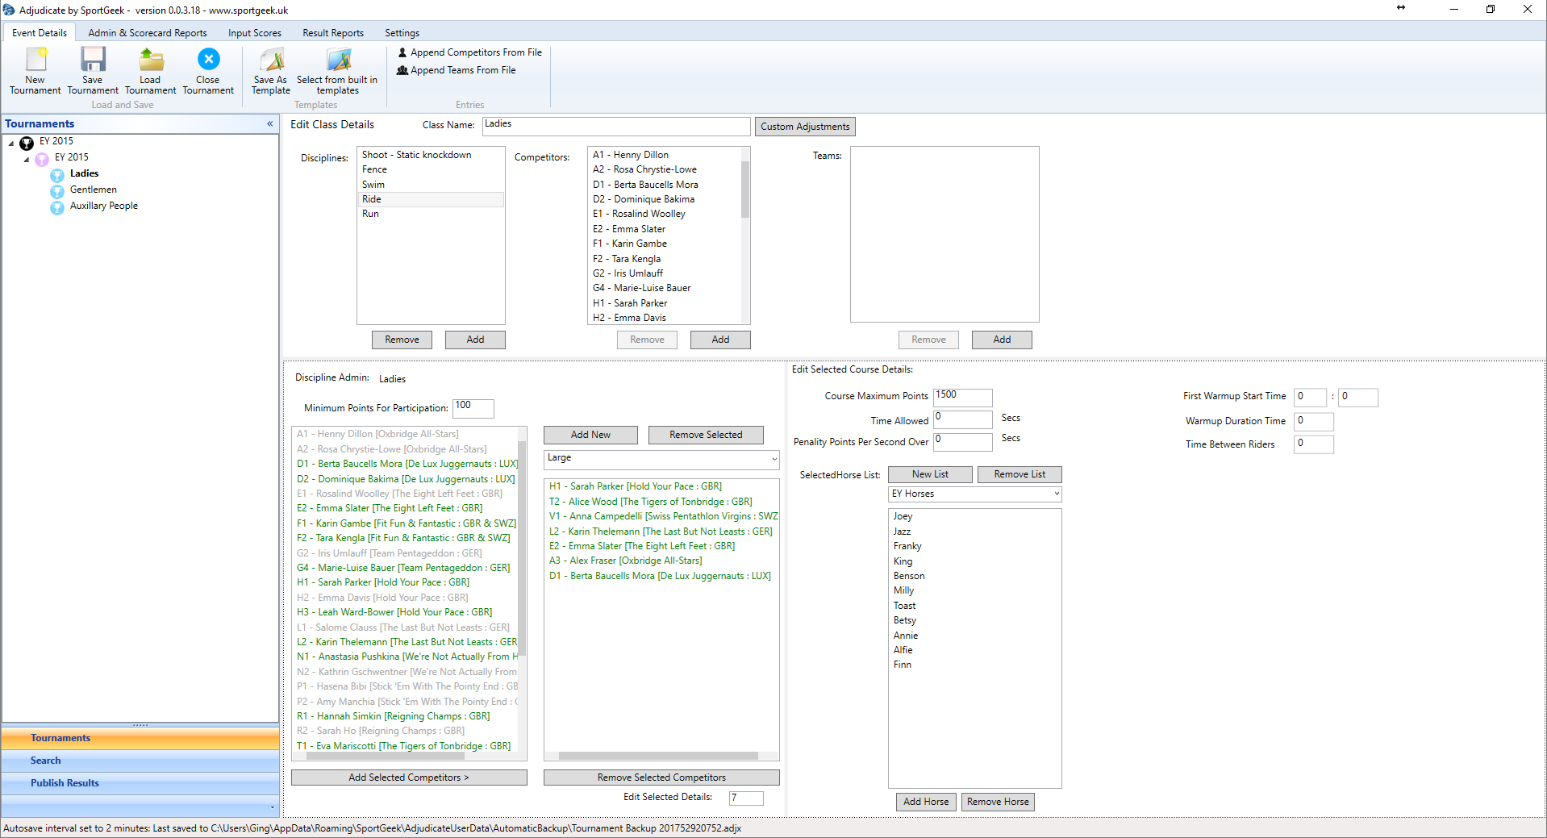
Task: Click the Custom Adjustments button
Action: [x=805, y=127]
